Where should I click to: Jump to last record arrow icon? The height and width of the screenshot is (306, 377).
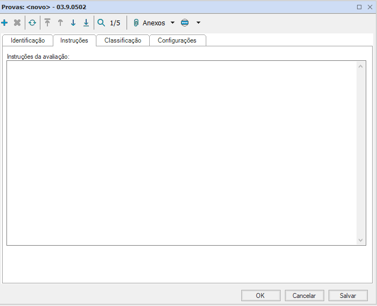pos(86,23)
